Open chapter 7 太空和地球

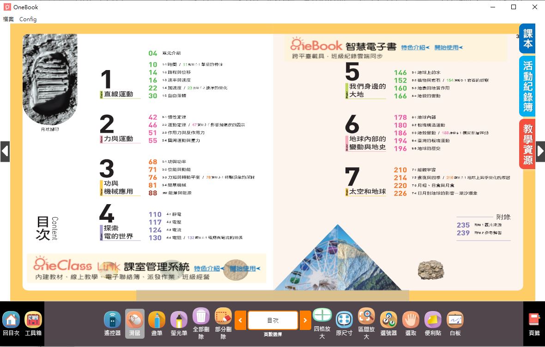[365, 182]
